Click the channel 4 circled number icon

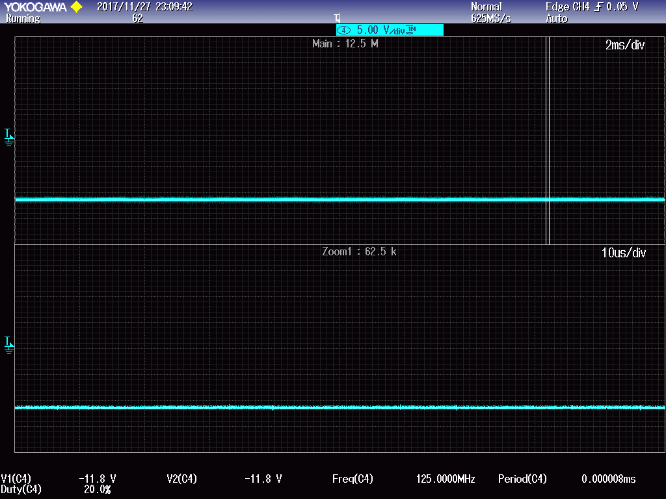[x=343, y=30]
